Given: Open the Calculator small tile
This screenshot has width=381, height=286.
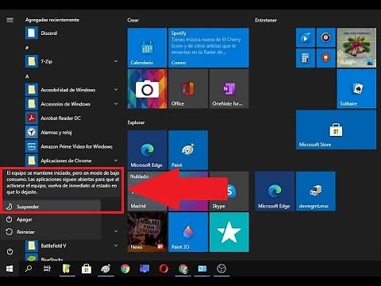Looking at the screenshot, I should (x=306, y=58).
